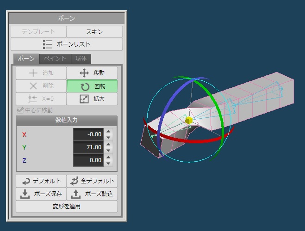Click the スキン button
305x231 pixels.
coord(94,32)
